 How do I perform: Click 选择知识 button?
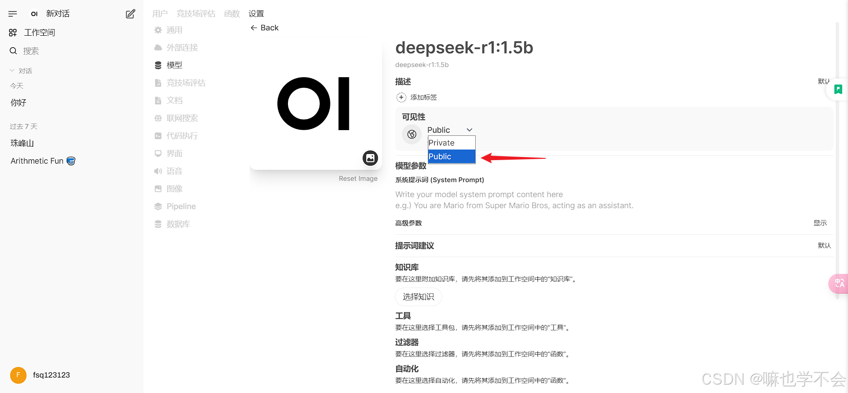[418, 297]
